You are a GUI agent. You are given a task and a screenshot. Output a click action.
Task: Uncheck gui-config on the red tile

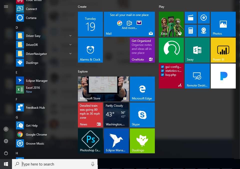(162, 67)
